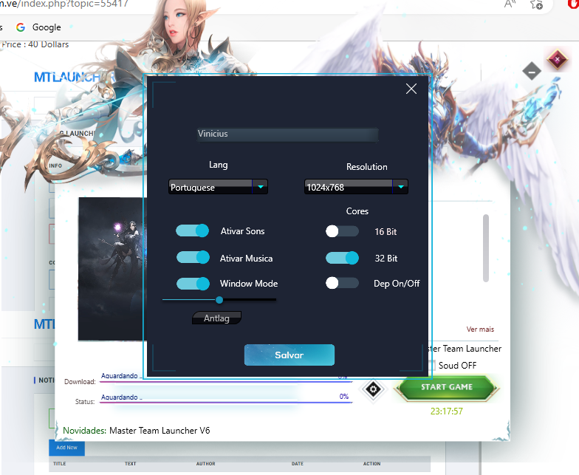579x475 pixels.
Task: Click the add to favorites star icon
Action: pyautogui.click(x=536, y=4)
